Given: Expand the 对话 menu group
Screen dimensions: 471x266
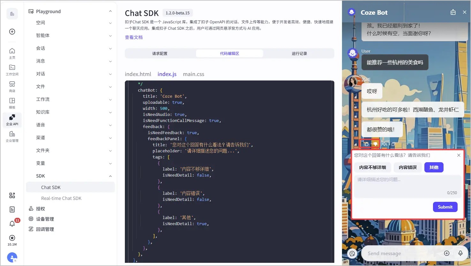Looking at the screenshot, I should coord(110,74).
